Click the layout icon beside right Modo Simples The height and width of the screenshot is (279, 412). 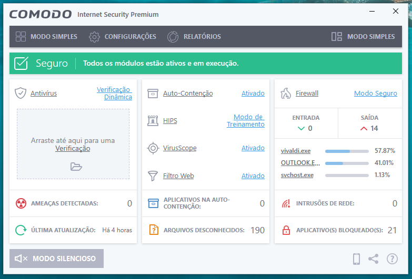point(337,36)
